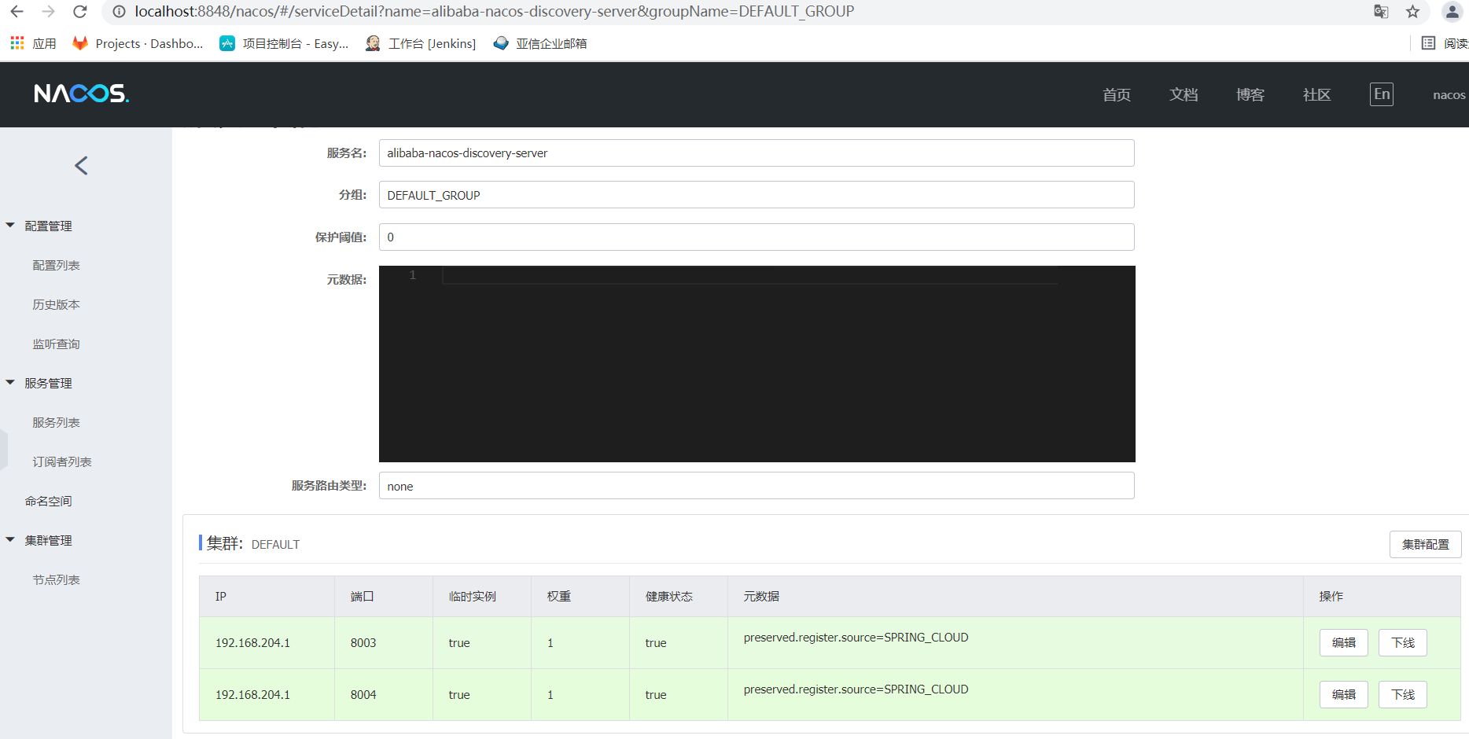Open 节点列表 in the sidebar

(x=56, y=579)
